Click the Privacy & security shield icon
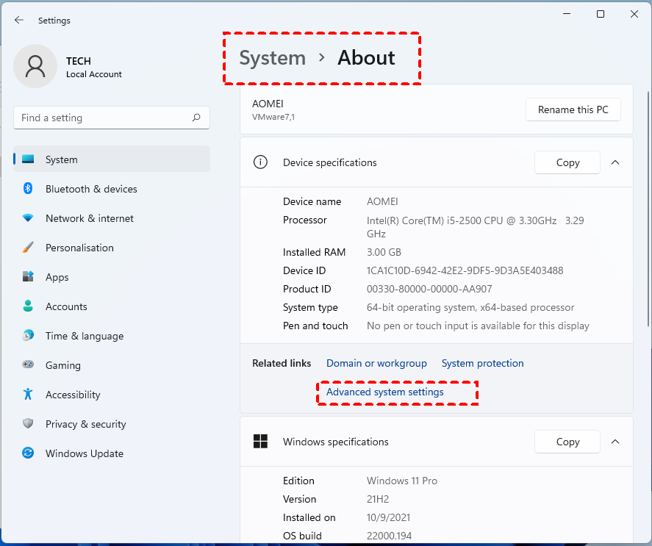 [28, 424]
